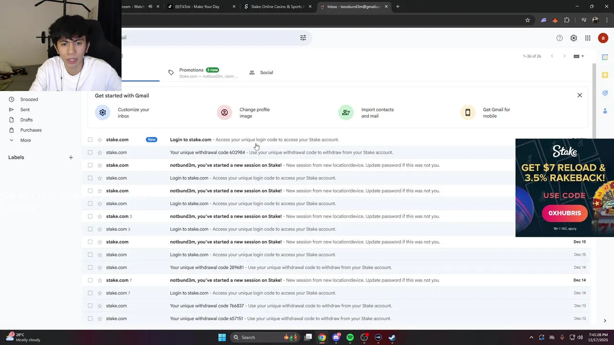Open the purple feather extension icon
This screenshot has height=345, width=614.
pos(543,20)
